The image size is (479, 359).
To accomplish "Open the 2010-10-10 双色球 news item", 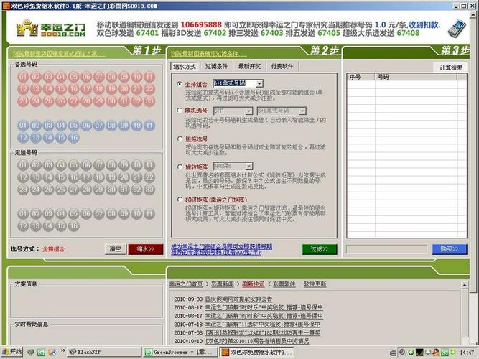I will (257, 341).
